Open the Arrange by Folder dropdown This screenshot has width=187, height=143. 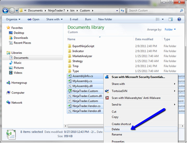pos(170,30)
